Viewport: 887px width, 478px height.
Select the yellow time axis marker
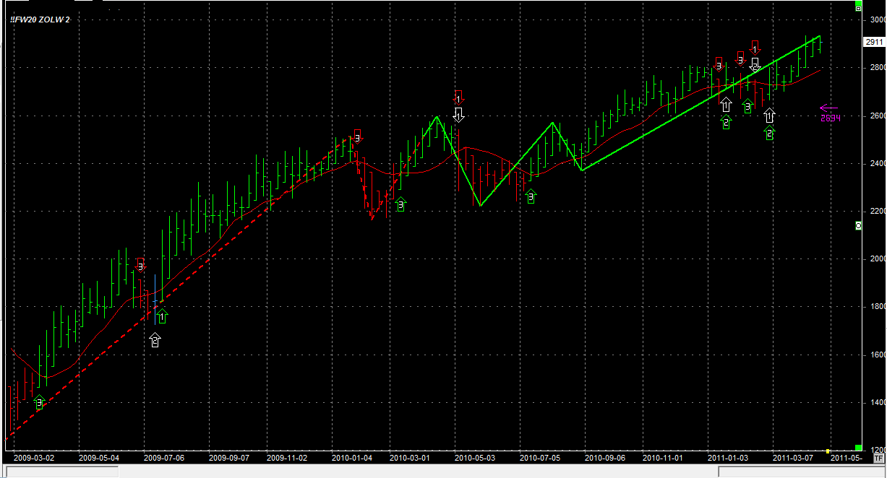[x=828, y=451]
